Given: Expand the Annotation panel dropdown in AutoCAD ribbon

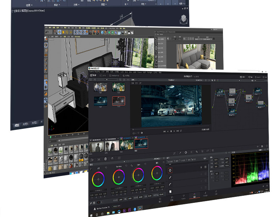Looking at the screenshot, I should point(77,5).
